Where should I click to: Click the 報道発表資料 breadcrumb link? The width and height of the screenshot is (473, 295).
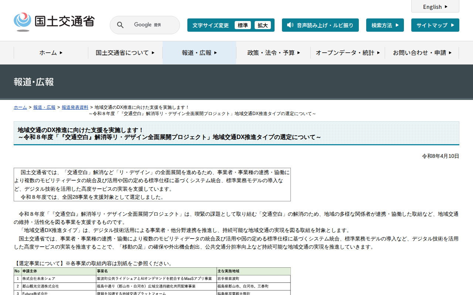(75, 107)
